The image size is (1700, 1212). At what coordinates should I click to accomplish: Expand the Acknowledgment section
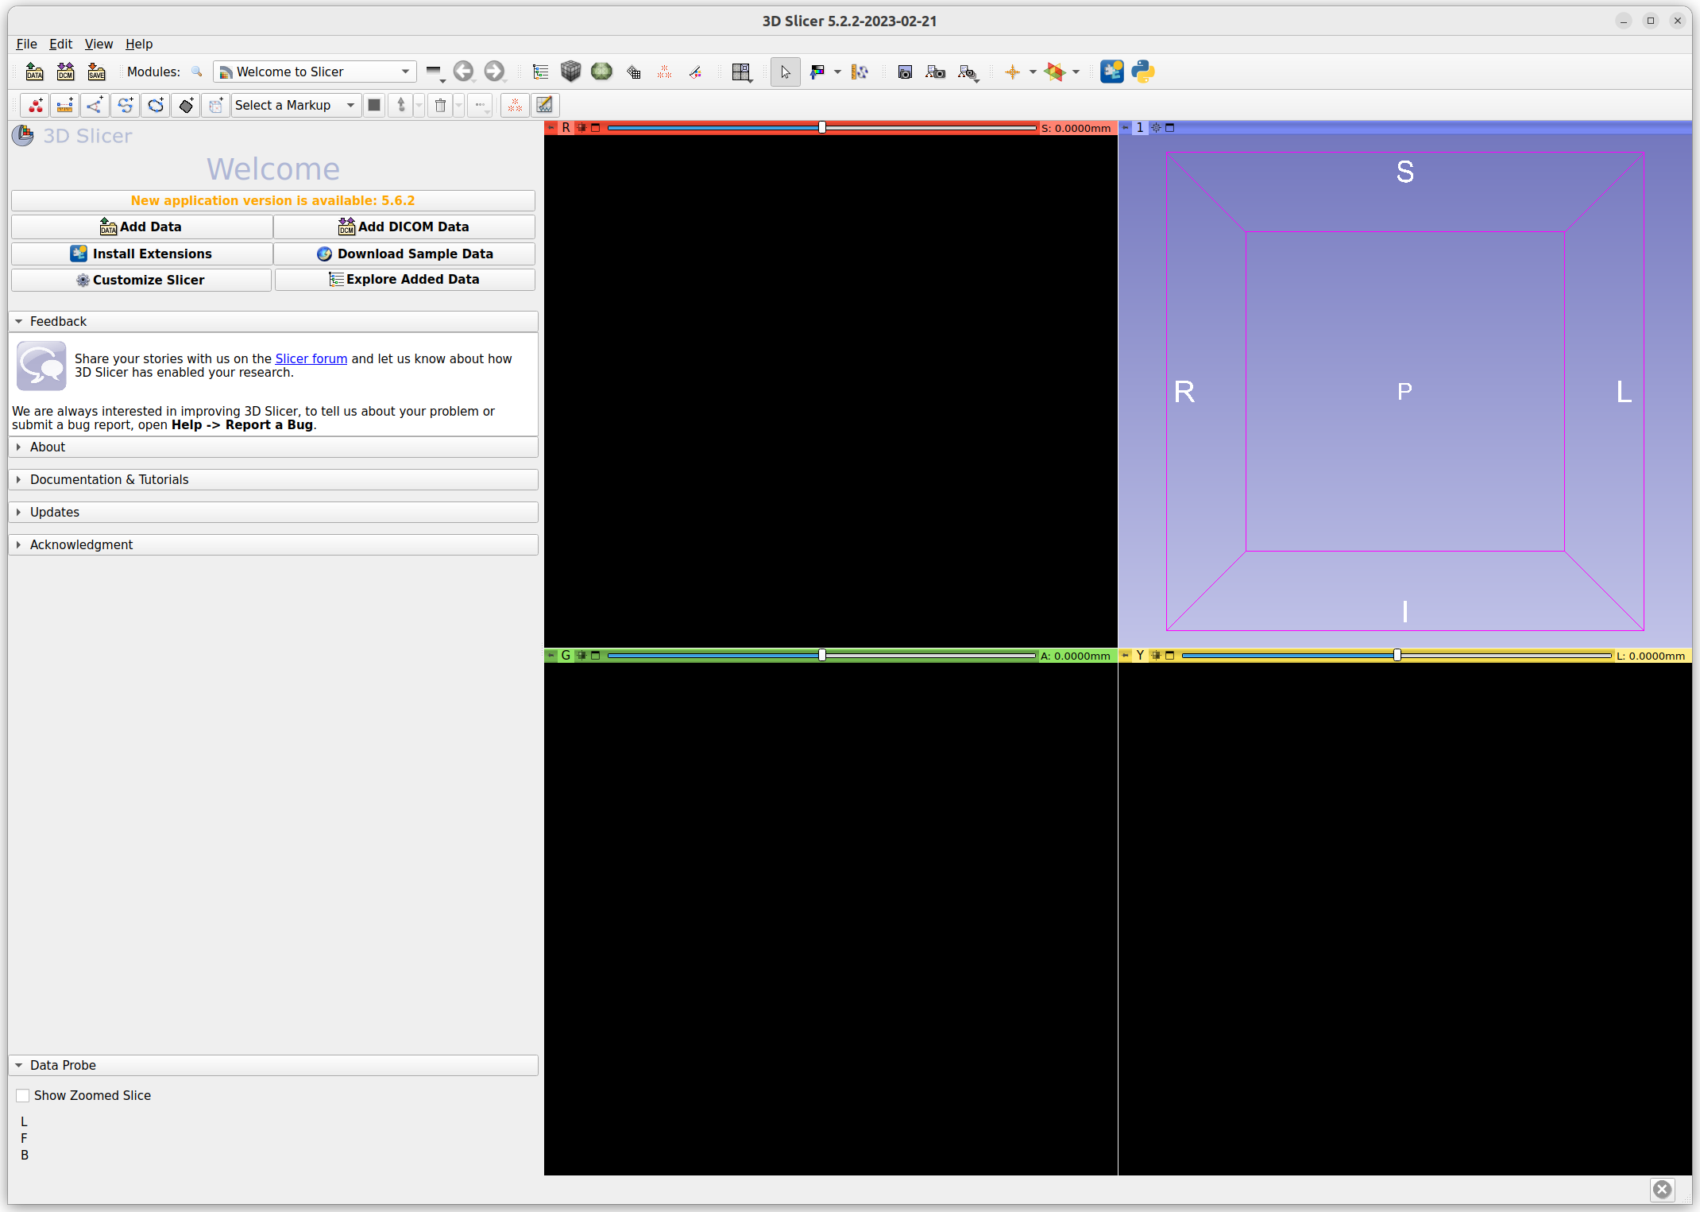point(273,544)
